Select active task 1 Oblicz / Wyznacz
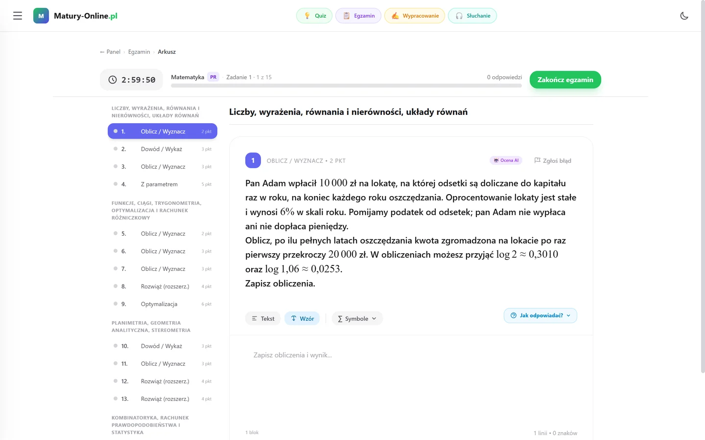705x440 pixels. click(x=163, y=131)
